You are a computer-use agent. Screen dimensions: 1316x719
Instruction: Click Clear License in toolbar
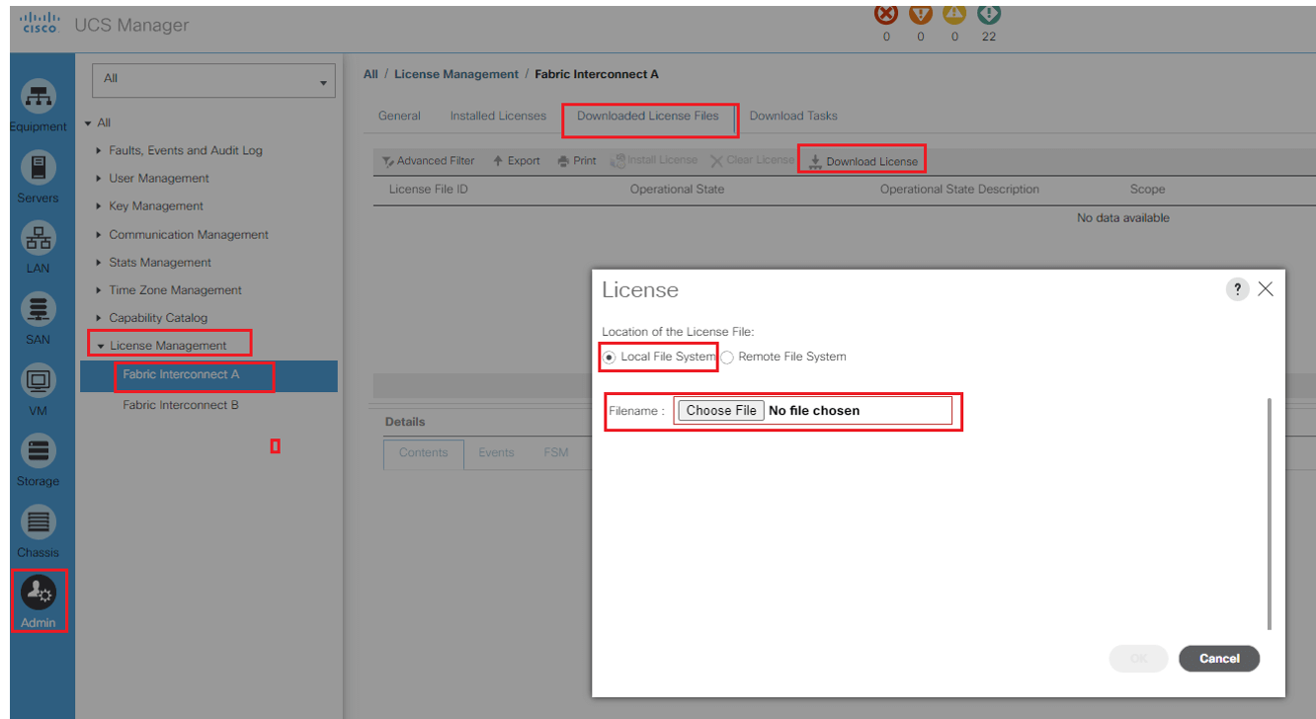[x=753, y=160]
